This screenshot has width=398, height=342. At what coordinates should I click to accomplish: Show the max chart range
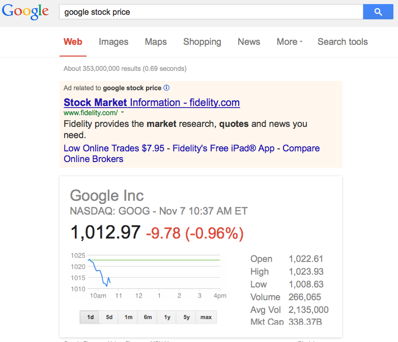click(206, 317)
